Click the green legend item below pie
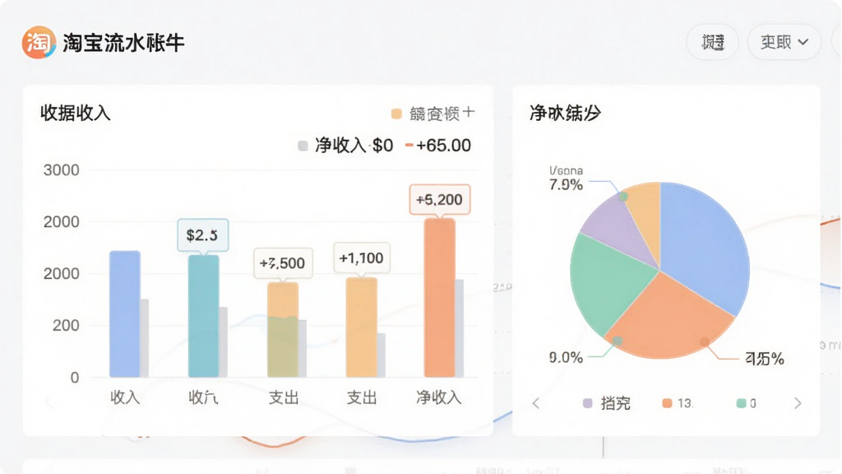This screenshot has height=474, width=842. click(x=747, y=403)
